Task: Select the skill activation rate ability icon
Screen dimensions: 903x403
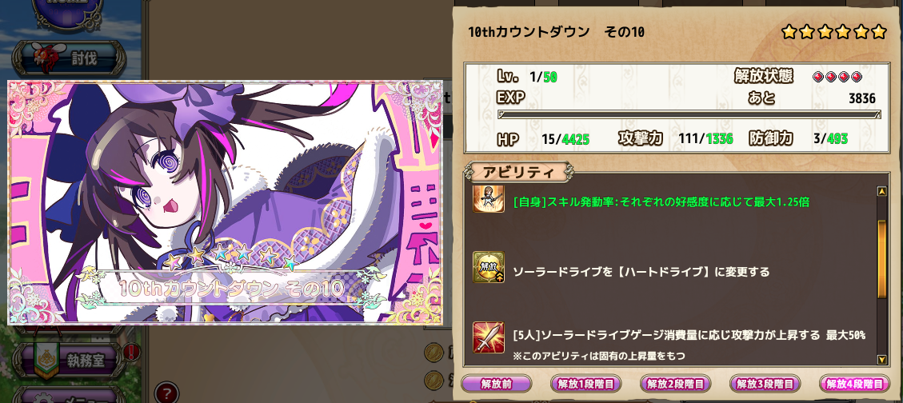Action: click(489, 198)
